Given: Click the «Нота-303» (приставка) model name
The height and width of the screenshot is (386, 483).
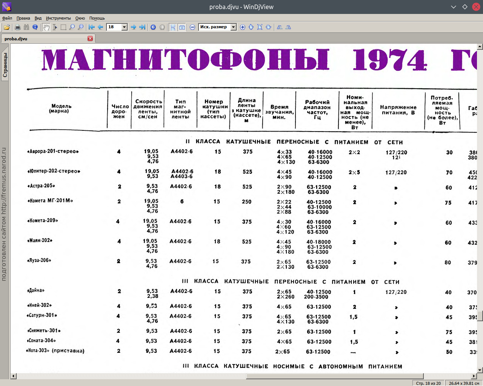Looking at the screenshot, I should (55, 351).
